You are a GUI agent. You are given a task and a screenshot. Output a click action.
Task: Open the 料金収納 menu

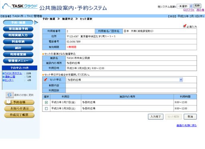[18, 42]
